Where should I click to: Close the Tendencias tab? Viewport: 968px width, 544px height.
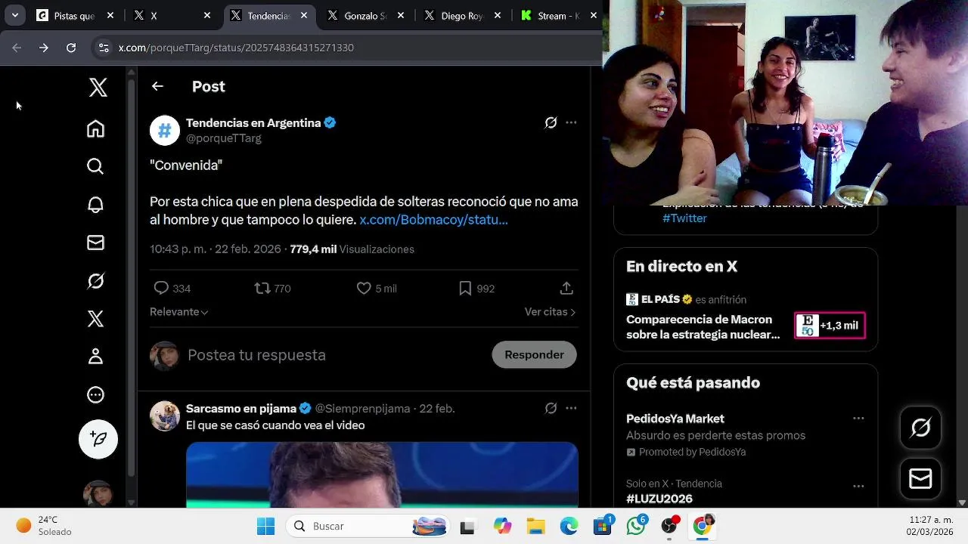304,16
